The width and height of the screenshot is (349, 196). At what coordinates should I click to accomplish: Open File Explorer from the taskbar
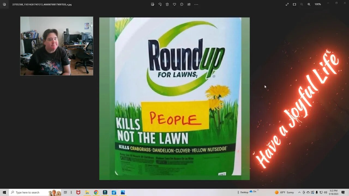[87, 192]
